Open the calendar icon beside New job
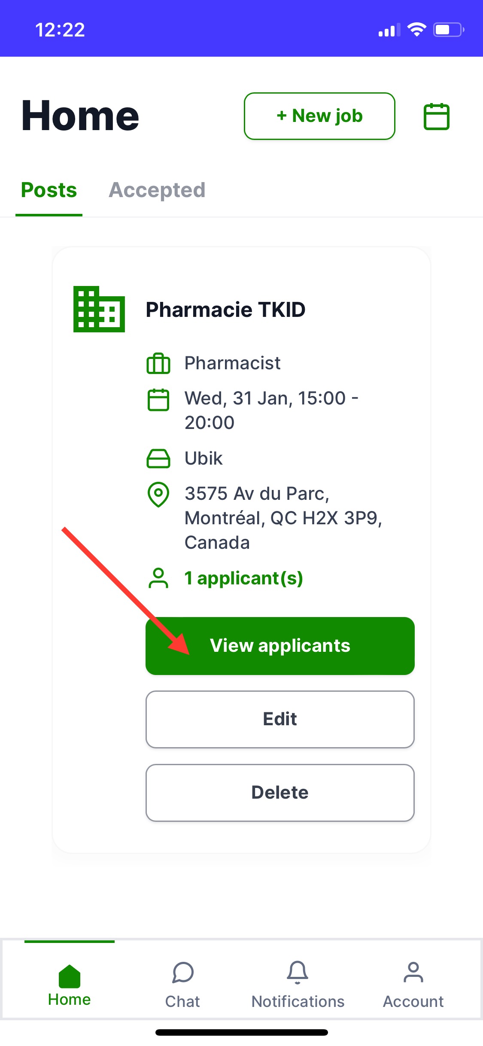Screen dimensions: 483x1046 tap(436, 116)
